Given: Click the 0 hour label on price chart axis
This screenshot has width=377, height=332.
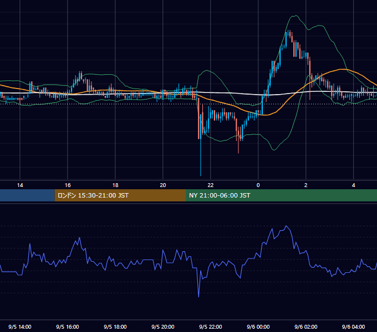Looking at the screenshot, I should coord(258,185).
